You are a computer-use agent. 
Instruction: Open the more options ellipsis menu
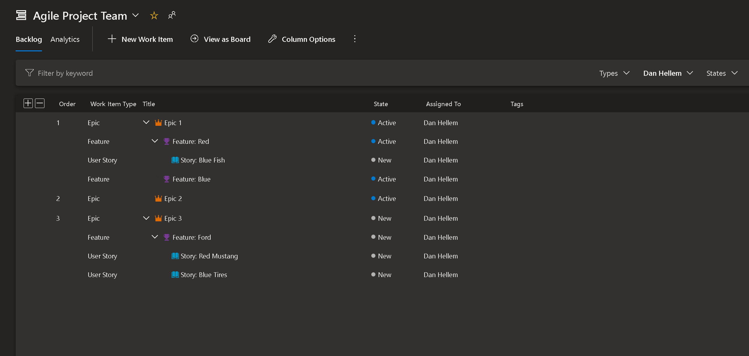(355, 39)
